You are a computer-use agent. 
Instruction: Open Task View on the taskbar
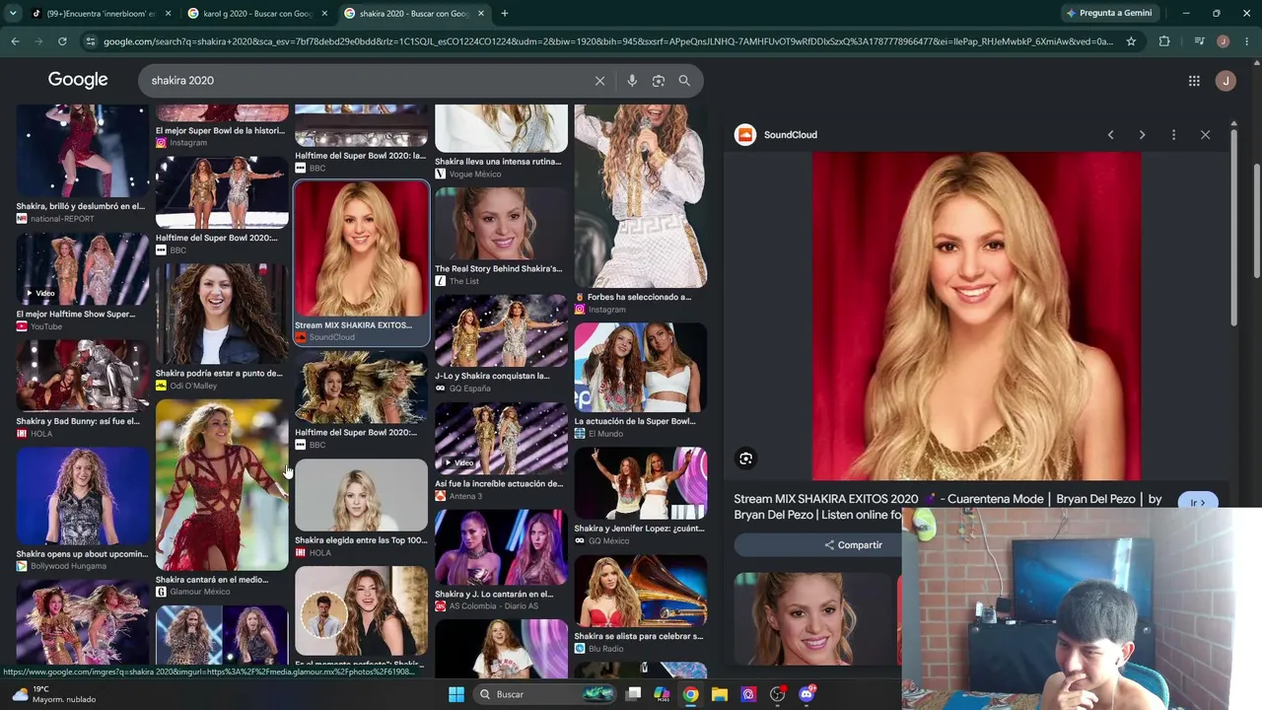(x=634, y=694)
